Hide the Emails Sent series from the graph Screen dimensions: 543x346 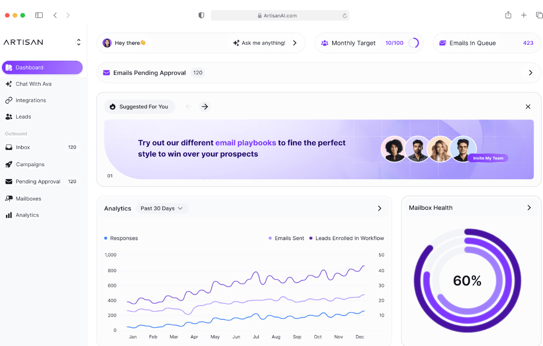286,238
